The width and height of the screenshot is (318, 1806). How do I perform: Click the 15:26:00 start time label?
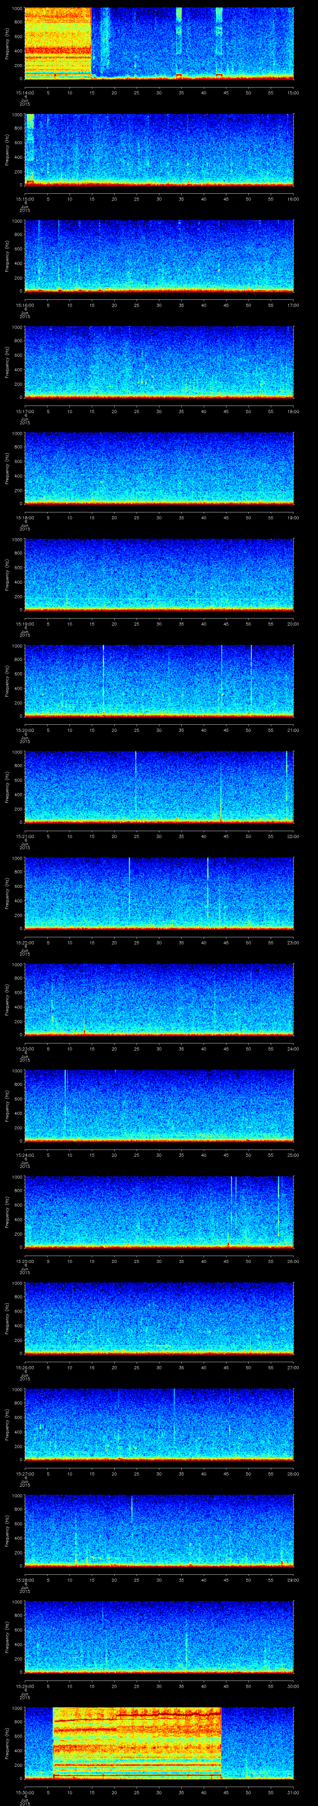25,1367
